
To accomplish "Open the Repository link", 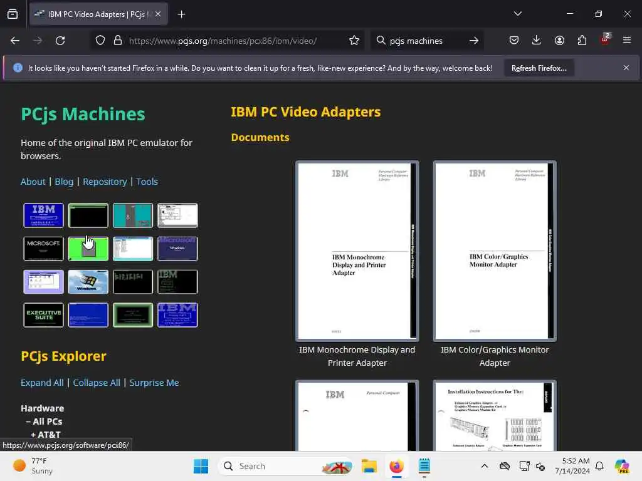I will coord(105,182).
